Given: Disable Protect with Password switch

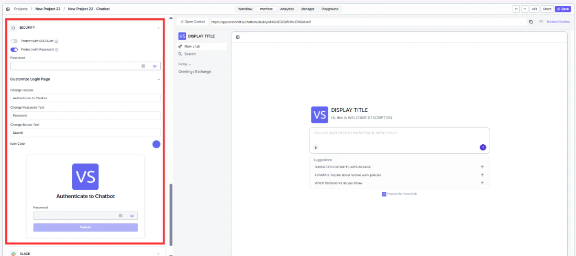Looking at the screenshot, I should [x=14, y=50].
